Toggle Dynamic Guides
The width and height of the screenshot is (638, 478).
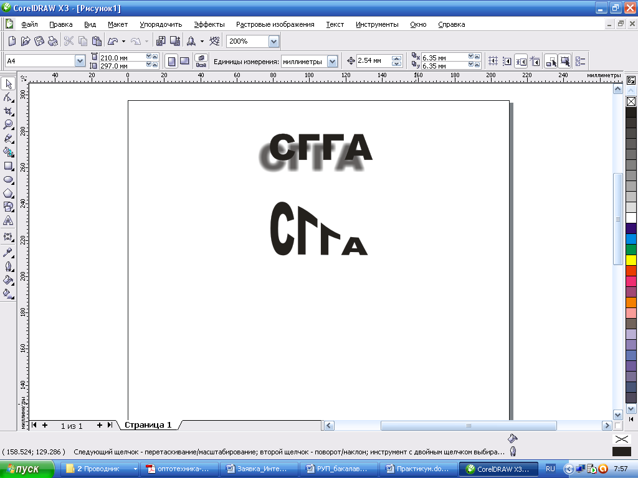[535, 62]
